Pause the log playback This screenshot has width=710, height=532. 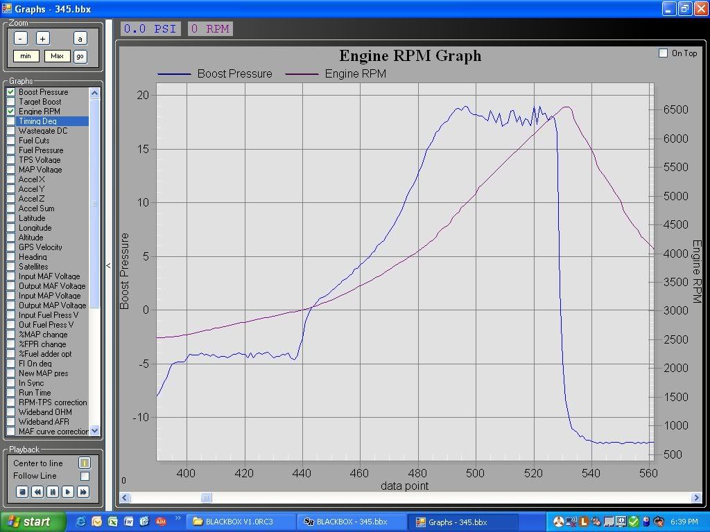tap(53, 492)
